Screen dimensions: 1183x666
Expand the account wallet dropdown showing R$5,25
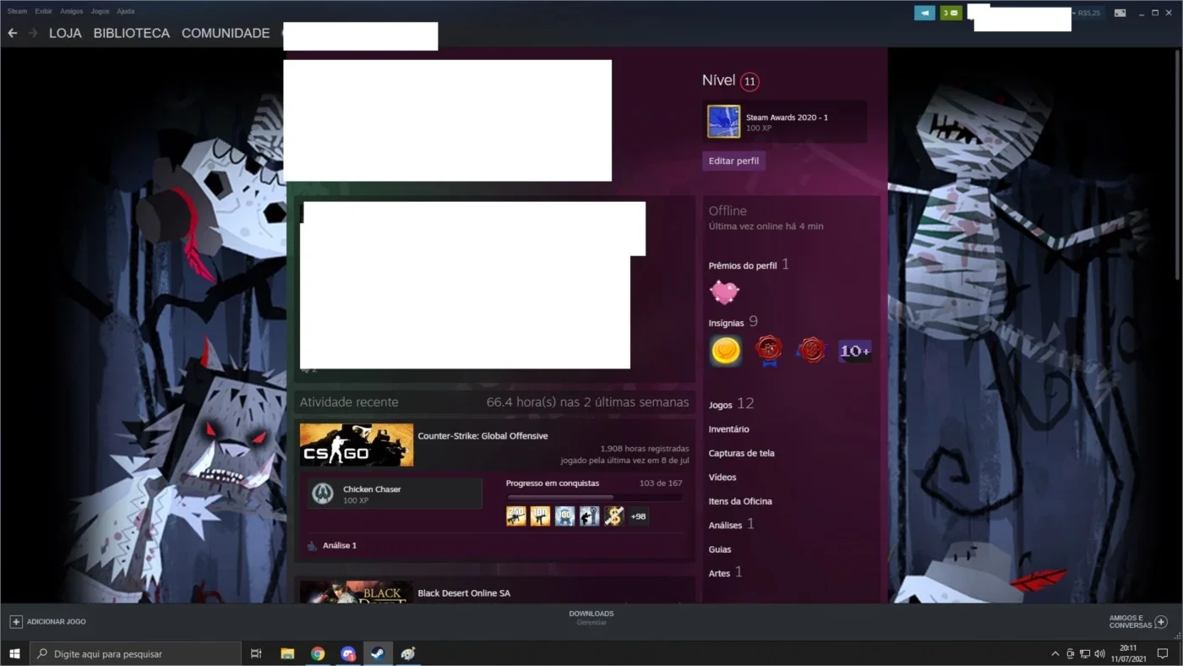click(x=1087, y=13)
